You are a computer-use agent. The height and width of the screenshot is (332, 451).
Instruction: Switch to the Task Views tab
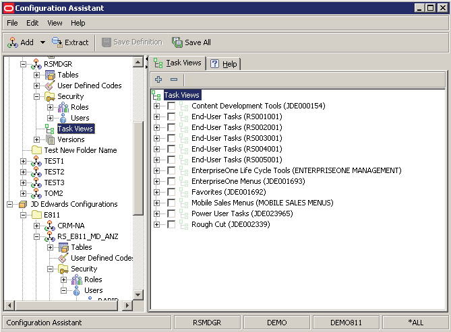point(177,63)
